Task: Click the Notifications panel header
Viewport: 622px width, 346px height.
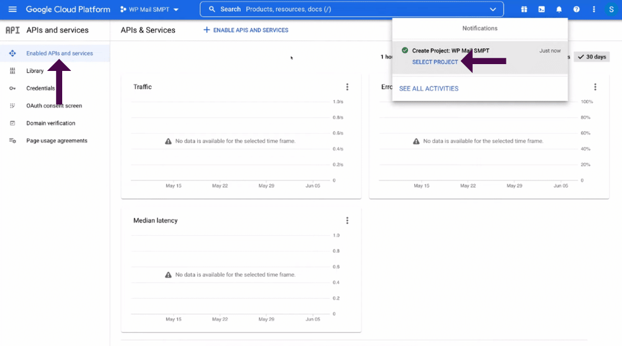Action: click(480, 28)
